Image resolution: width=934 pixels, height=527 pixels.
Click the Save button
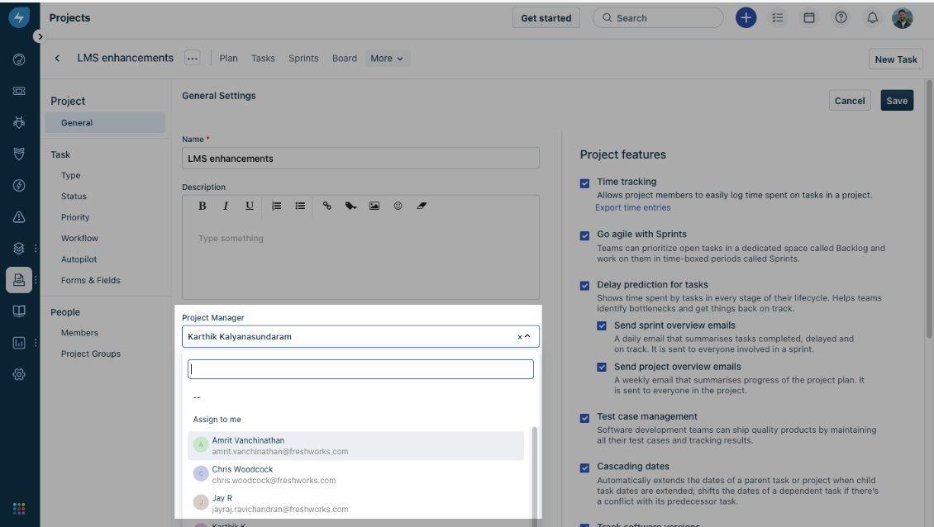[896, 101]
